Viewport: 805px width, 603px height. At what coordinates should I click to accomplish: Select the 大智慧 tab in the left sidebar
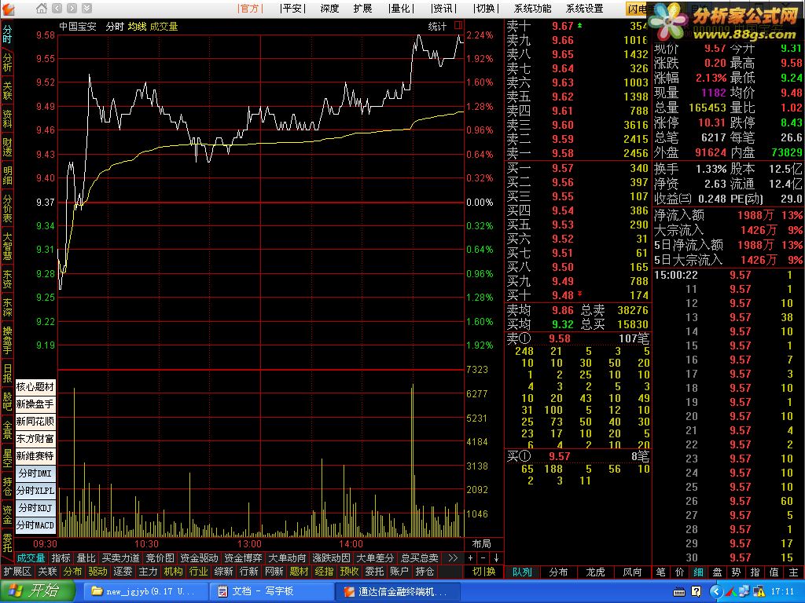[7, 247]
